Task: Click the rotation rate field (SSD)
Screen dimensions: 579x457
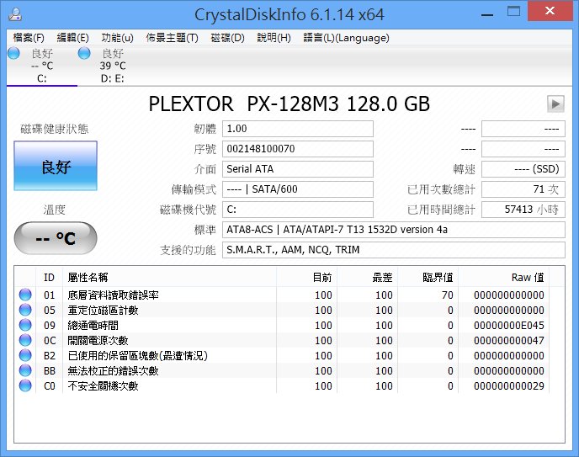Action: [x=523, y=169]
